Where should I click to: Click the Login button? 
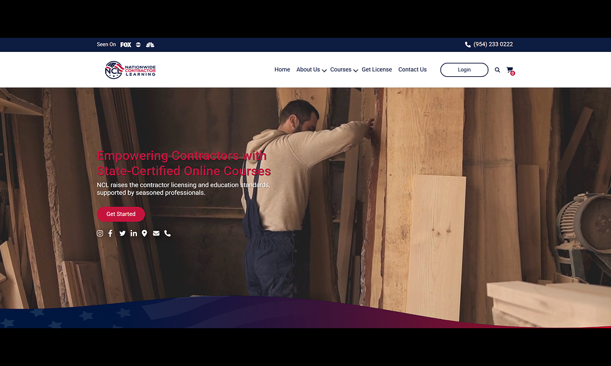click(x=464, y=70)
